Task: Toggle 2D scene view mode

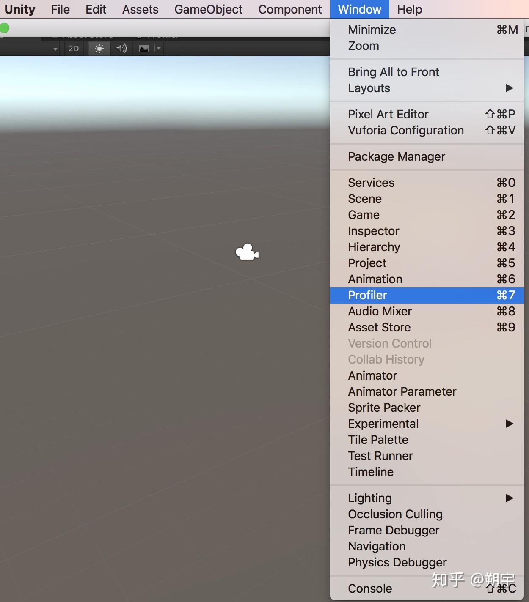Action: [74, 48]
